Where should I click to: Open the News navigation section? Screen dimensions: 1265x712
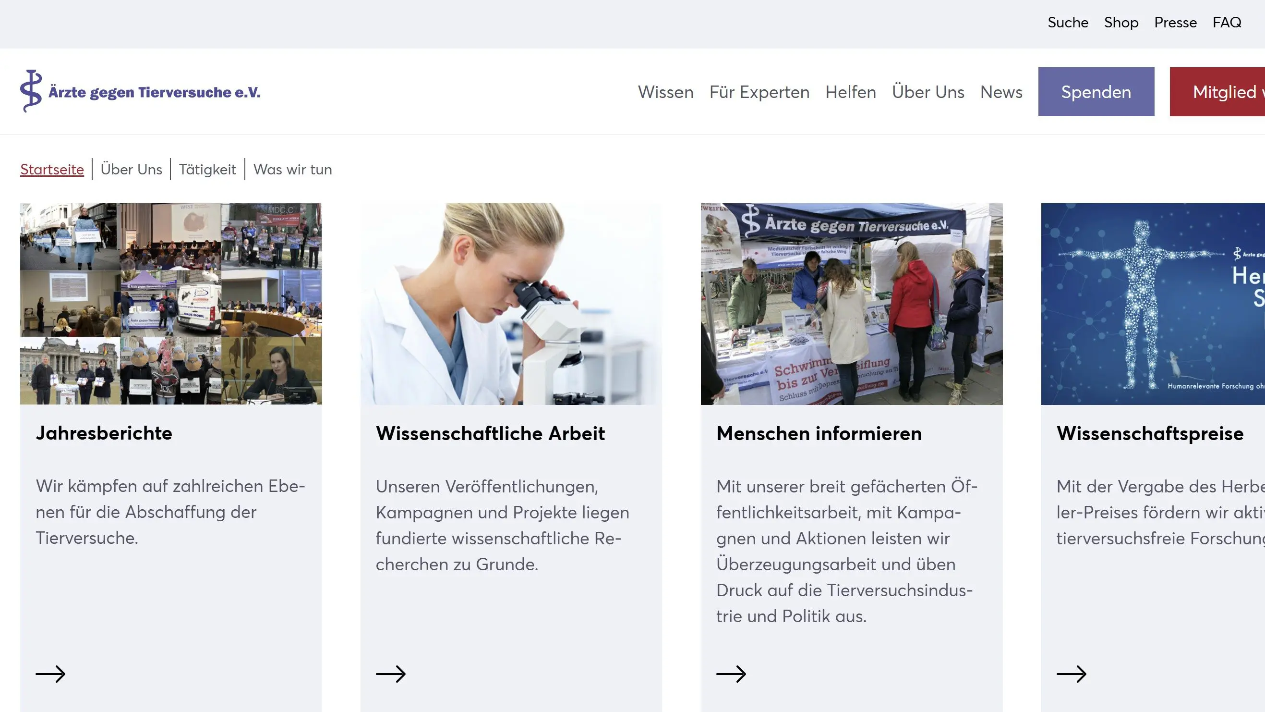click(x=1001, y=92)
